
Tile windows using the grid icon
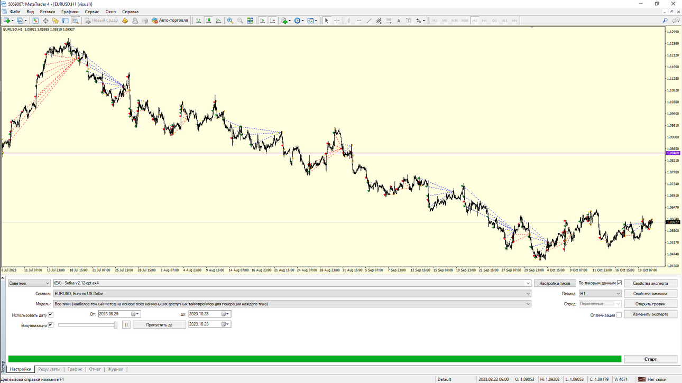click(x=250, y=21)
